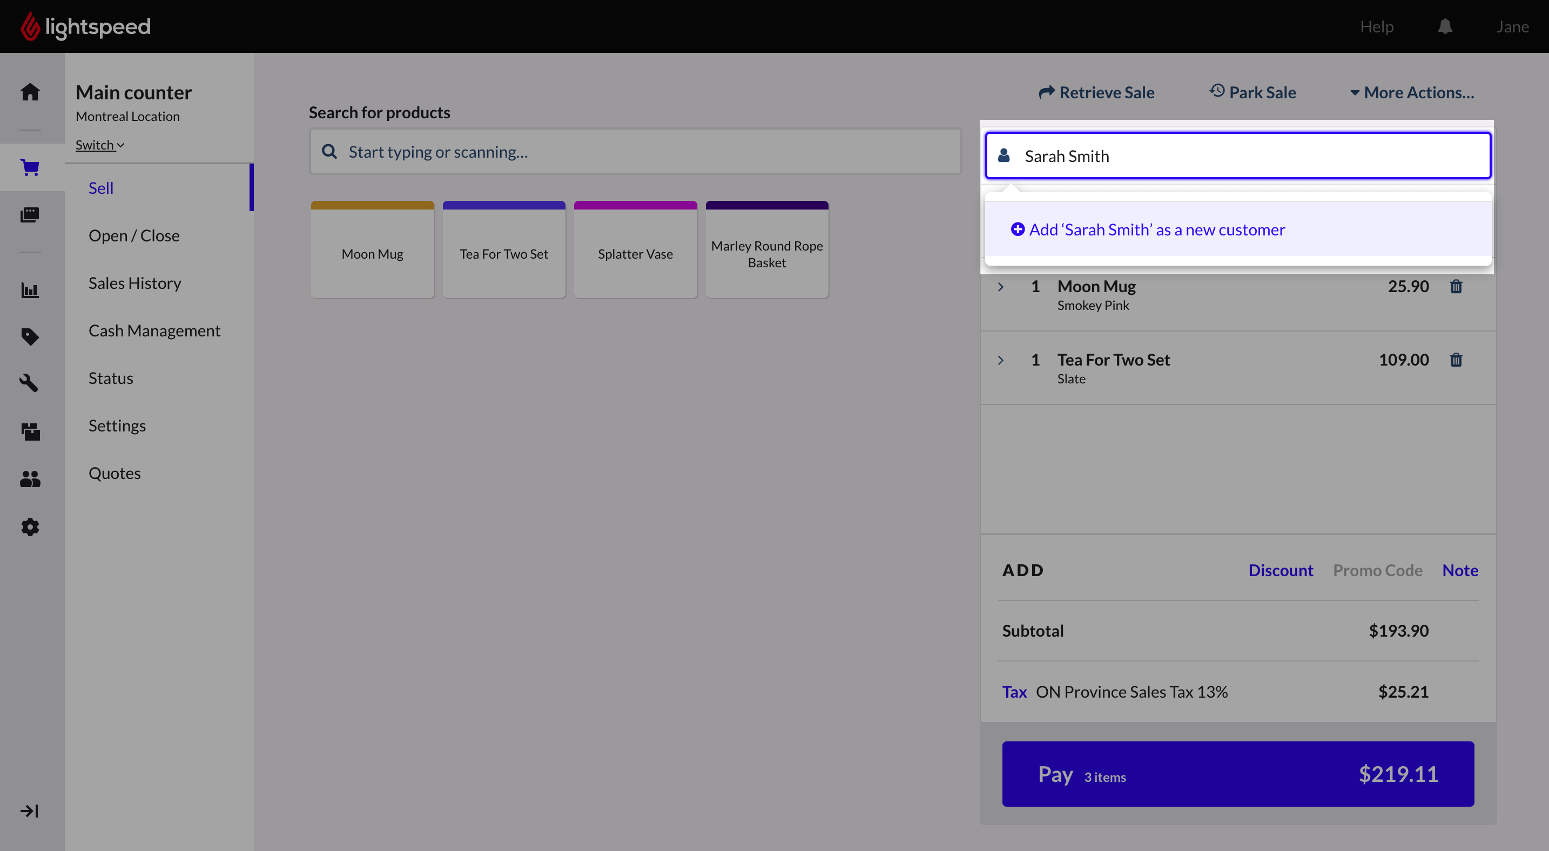The width and height of the screenshot is (1549, 851).
Task: Open the customers people icon
Action: pyautogui.click(x=30, y=478)
